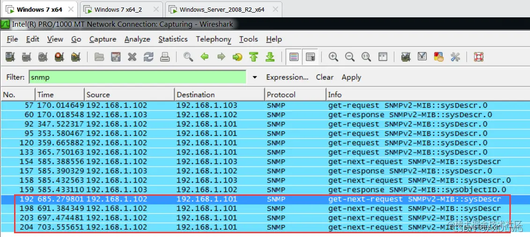530x237 pixels.
Task: Go to packet with specific number
Action: 237,57
